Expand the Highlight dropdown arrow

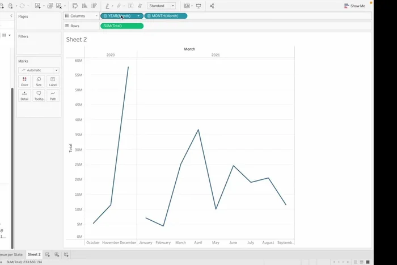[x=112, y=6]
